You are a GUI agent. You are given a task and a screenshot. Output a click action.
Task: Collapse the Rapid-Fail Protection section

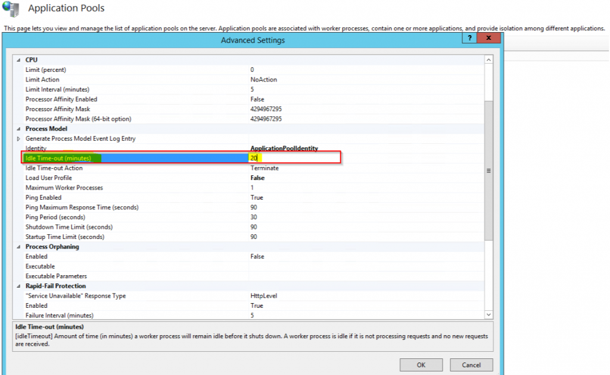click(18, 286)
